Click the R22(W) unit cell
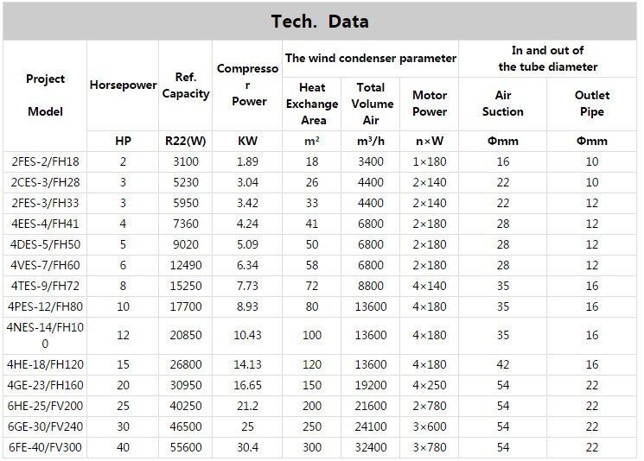Viewport: 644px width, 461px height. point(186,141)
